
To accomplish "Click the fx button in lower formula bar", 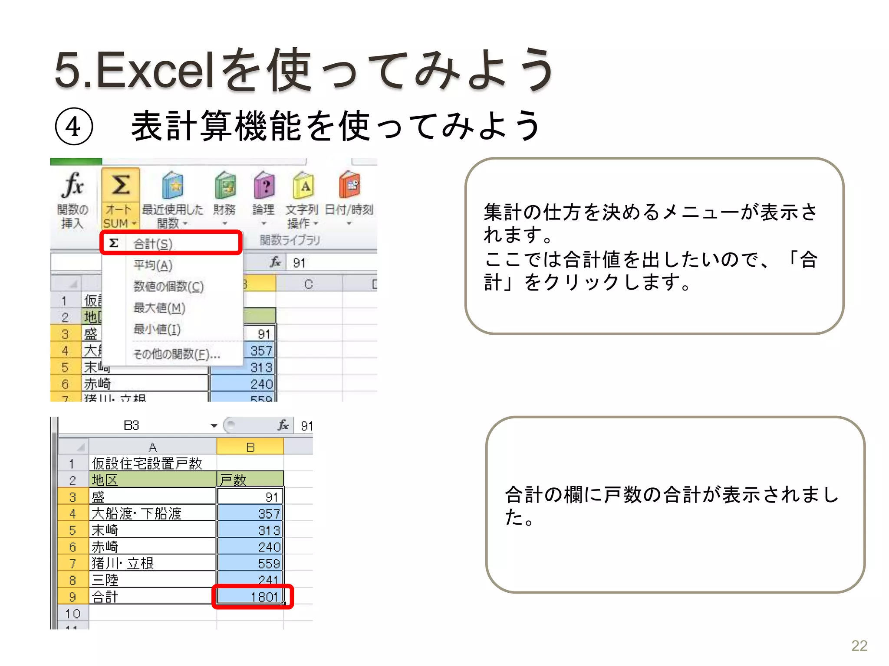I will pos(283,425).
